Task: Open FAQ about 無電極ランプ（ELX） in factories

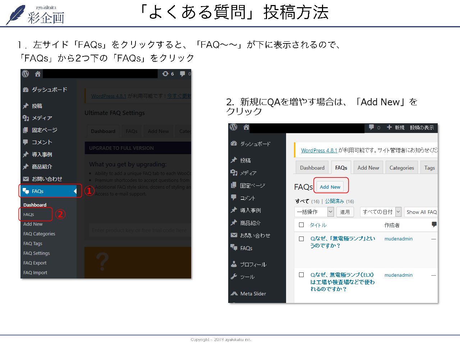Action: [342, 282]
